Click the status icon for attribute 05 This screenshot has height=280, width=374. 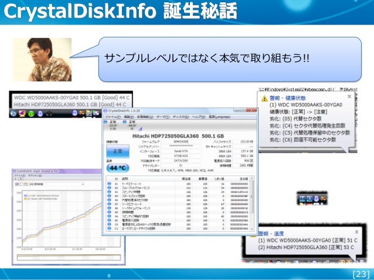109,200
